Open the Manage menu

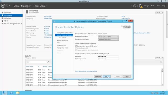[x=146, y=6]
